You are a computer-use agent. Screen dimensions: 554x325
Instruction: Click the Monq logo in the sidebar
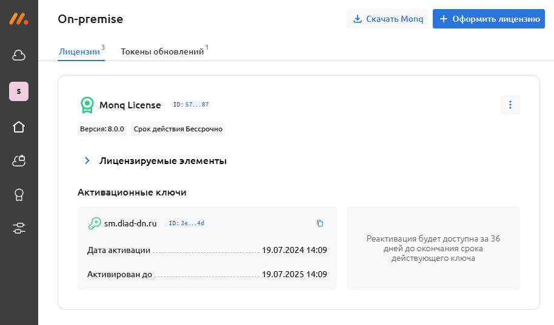pos(19,19)
